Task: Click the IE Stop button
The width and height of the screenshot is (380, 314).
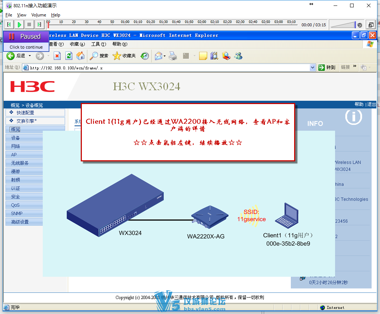Action: tap(57, 56)
